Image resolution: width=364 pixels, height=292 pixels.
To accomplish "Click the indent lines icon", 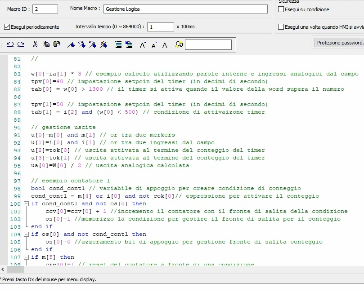I will click(118, 44).
